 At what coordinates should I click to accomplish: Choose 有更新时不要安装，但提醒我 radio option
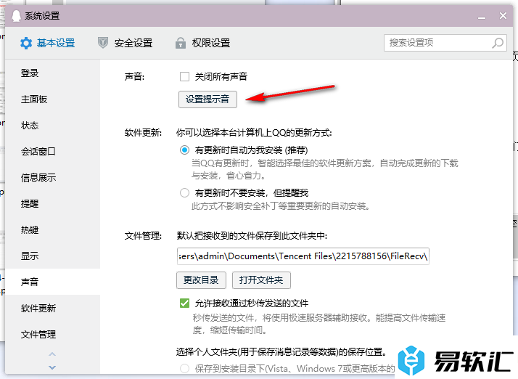[x=184, y=193]
